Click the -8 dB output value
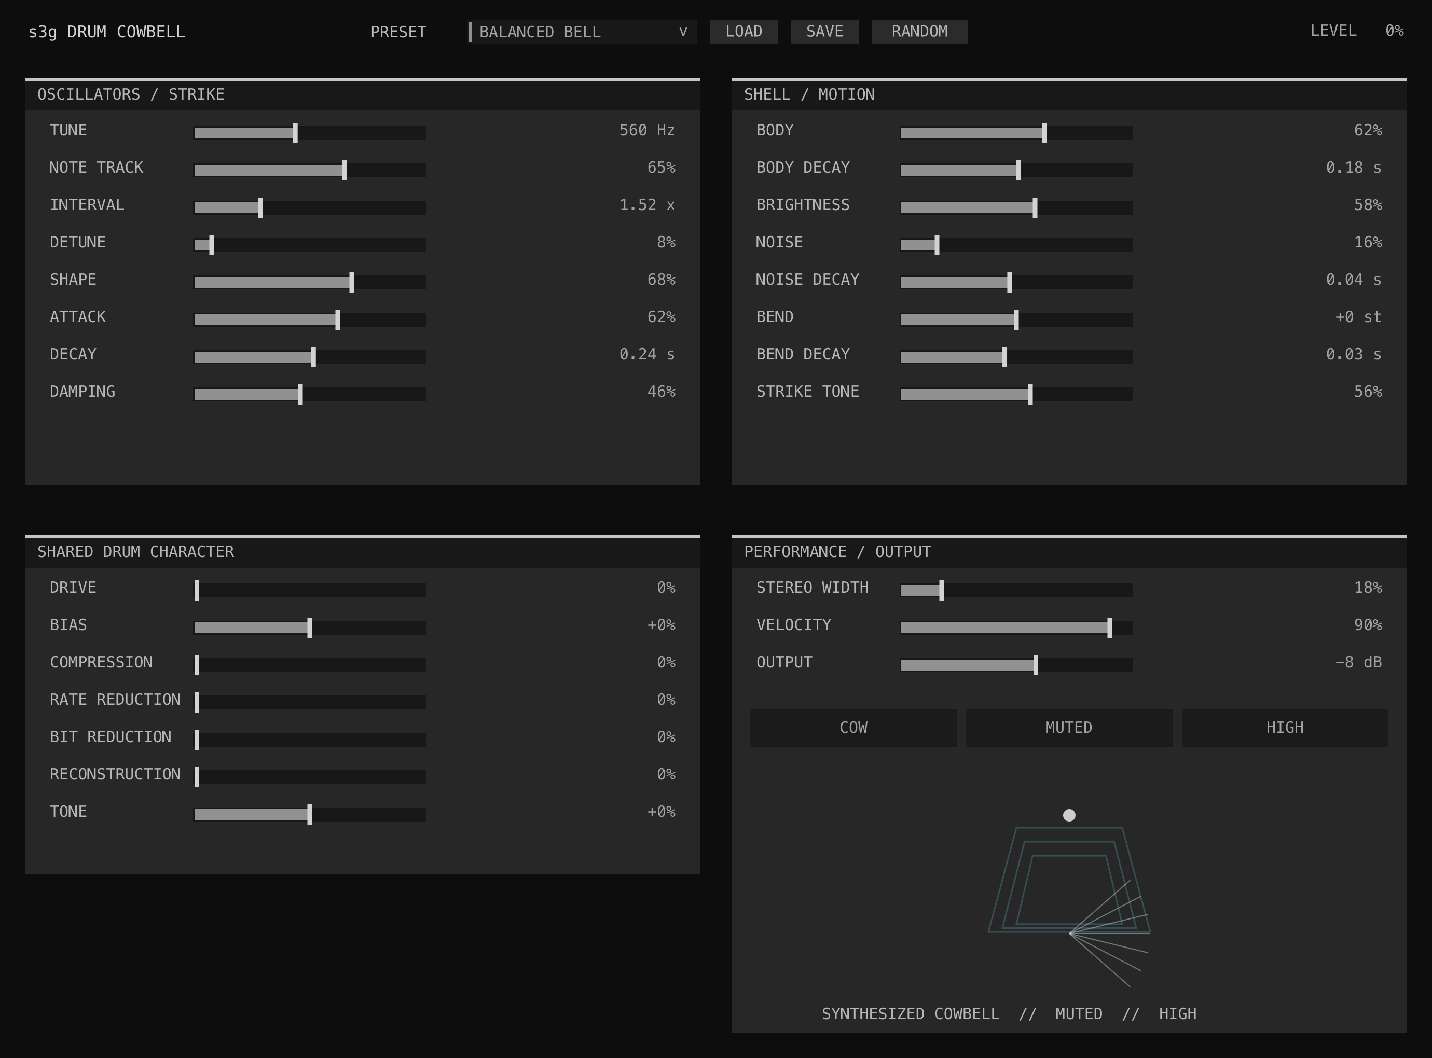 1358,662
